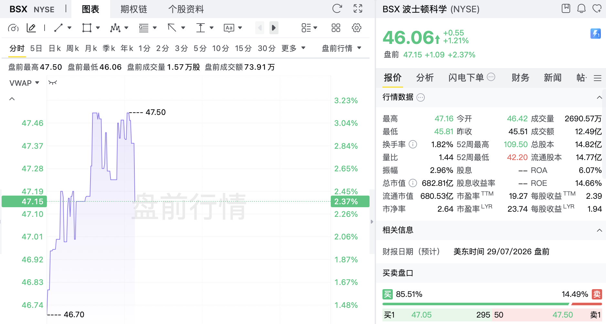The height and width of the screenshot is (324, 606).
Task: Collapse the right panel splitter arrow
Action: pos(372,222)
